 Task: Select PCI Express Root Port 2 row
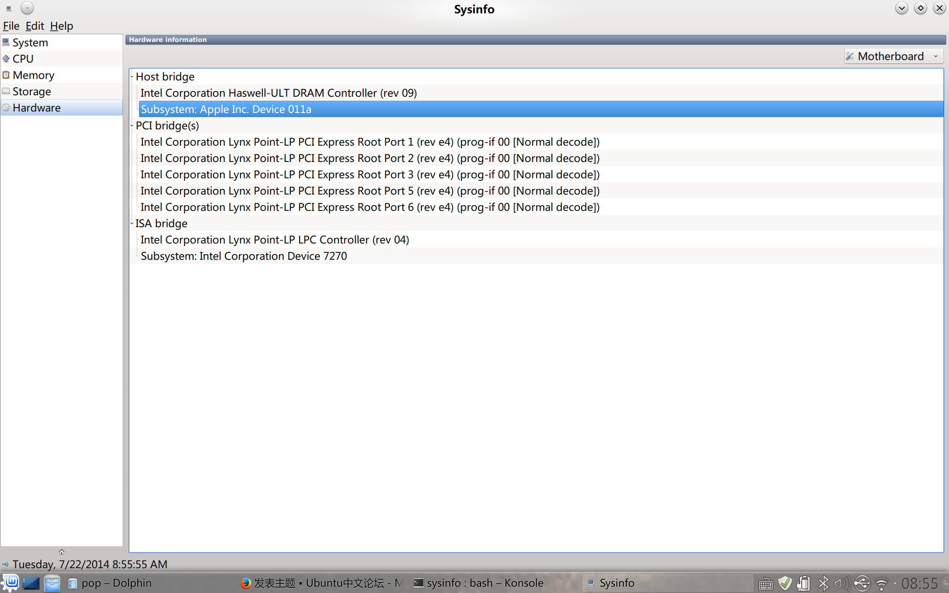pos(541,158)
